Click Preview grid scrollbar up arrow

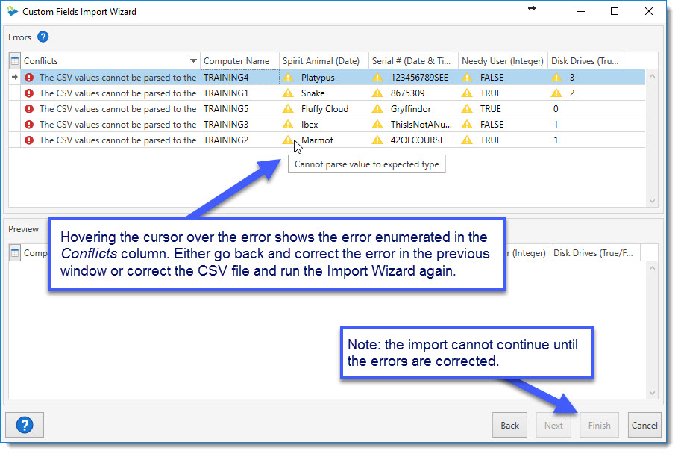tap(652, 268)
